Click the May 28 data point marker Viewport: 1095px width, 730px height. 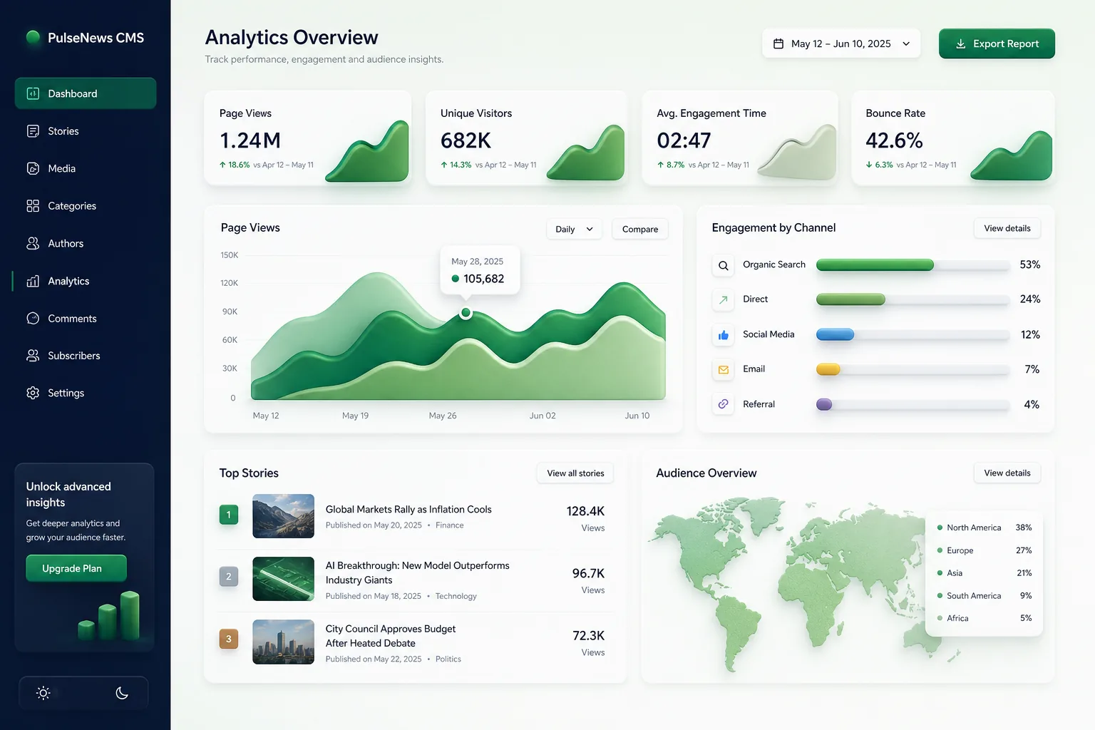466,312
